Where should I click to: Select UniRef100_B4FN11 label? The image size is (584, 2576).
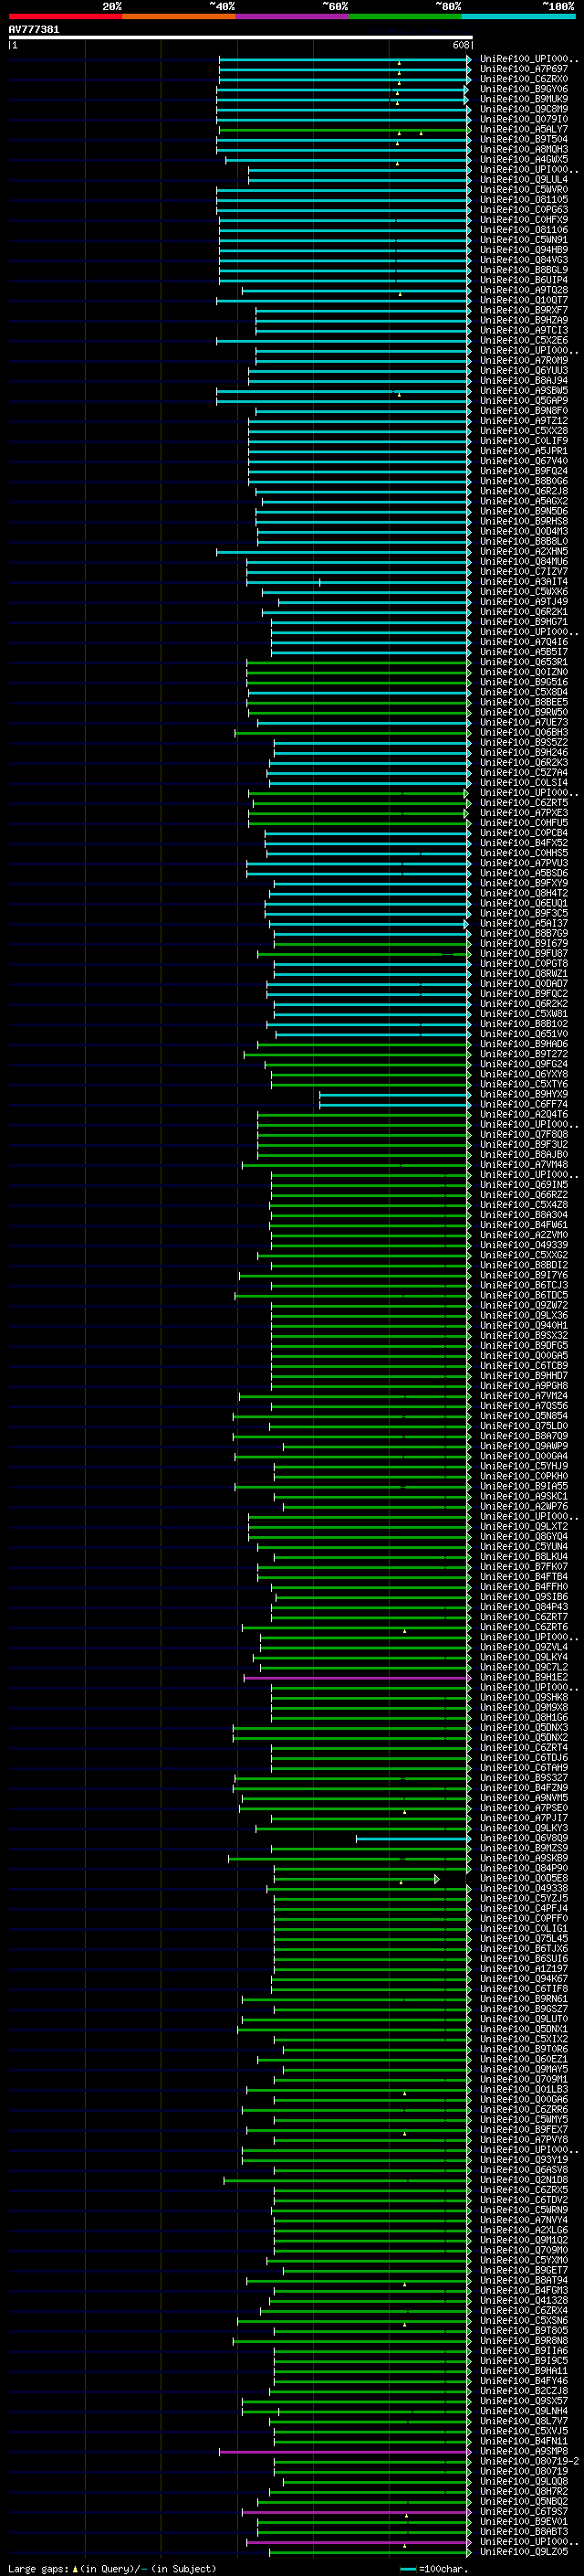[x=524, y=2440]
